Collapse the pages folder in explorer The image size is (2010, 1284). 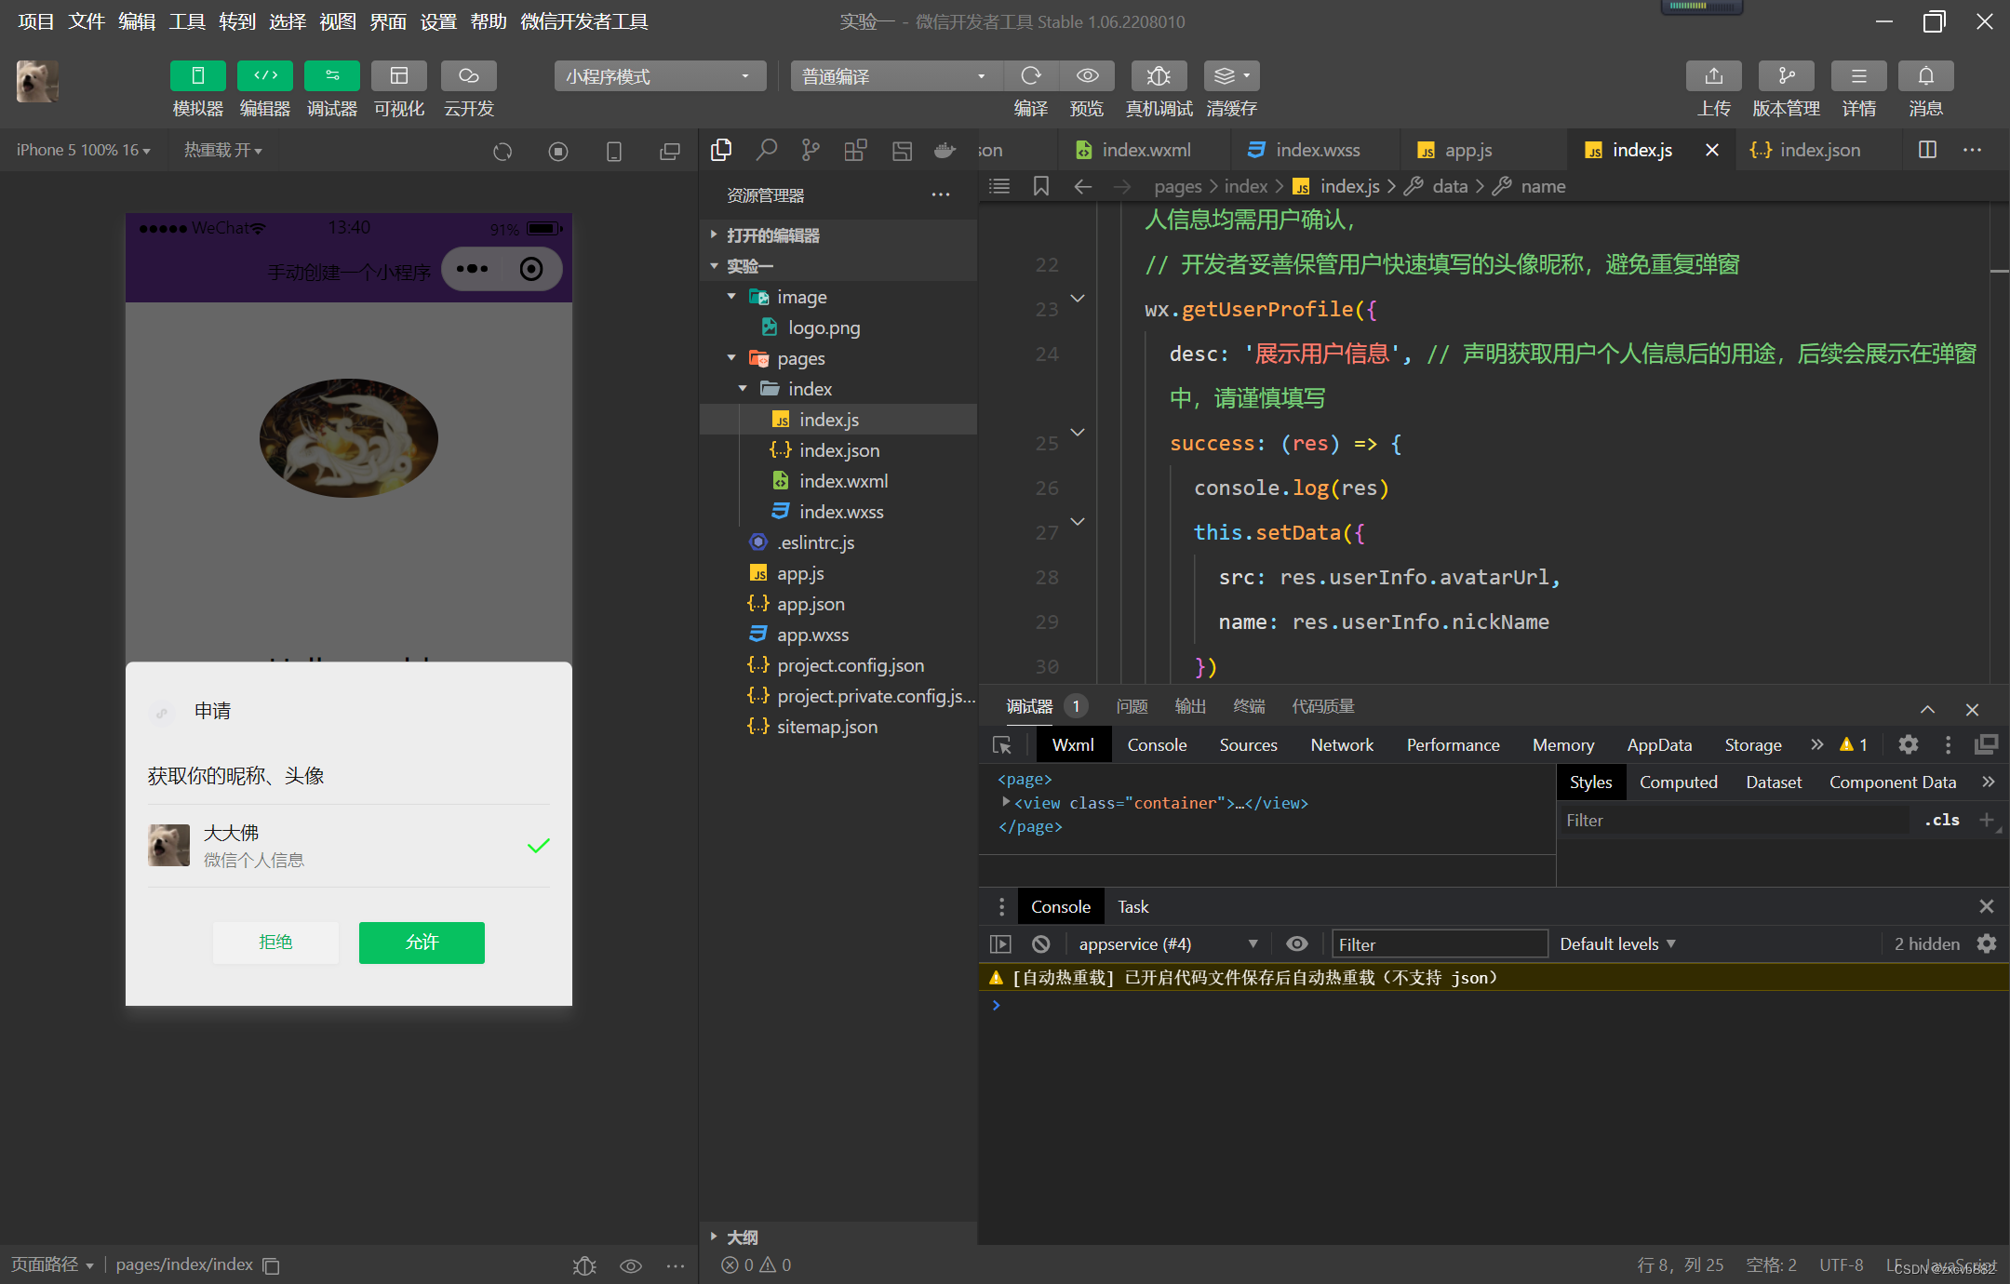point(731,358)
